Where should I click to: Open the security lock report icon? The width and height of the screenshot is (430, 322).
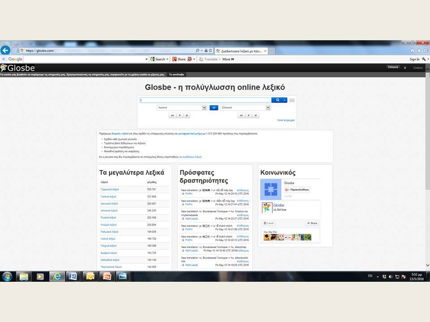tap(206, 51)
